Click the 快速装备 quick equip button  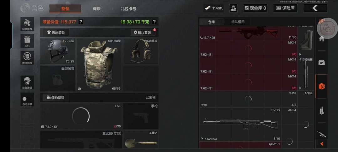pos(56,32)
